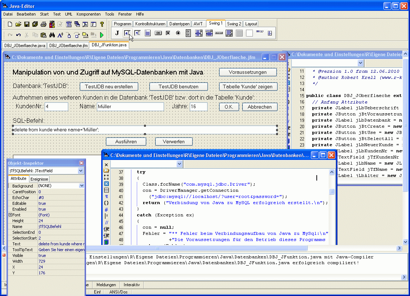Viewport: 410px width, 296px height.
Task: Click the Print icon in toolbar
Action: point(44,24)
